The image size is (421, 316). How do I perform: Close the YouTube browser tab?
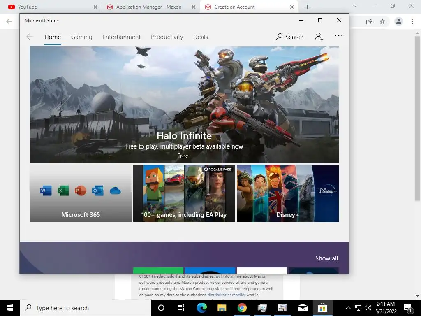(95, 7)
